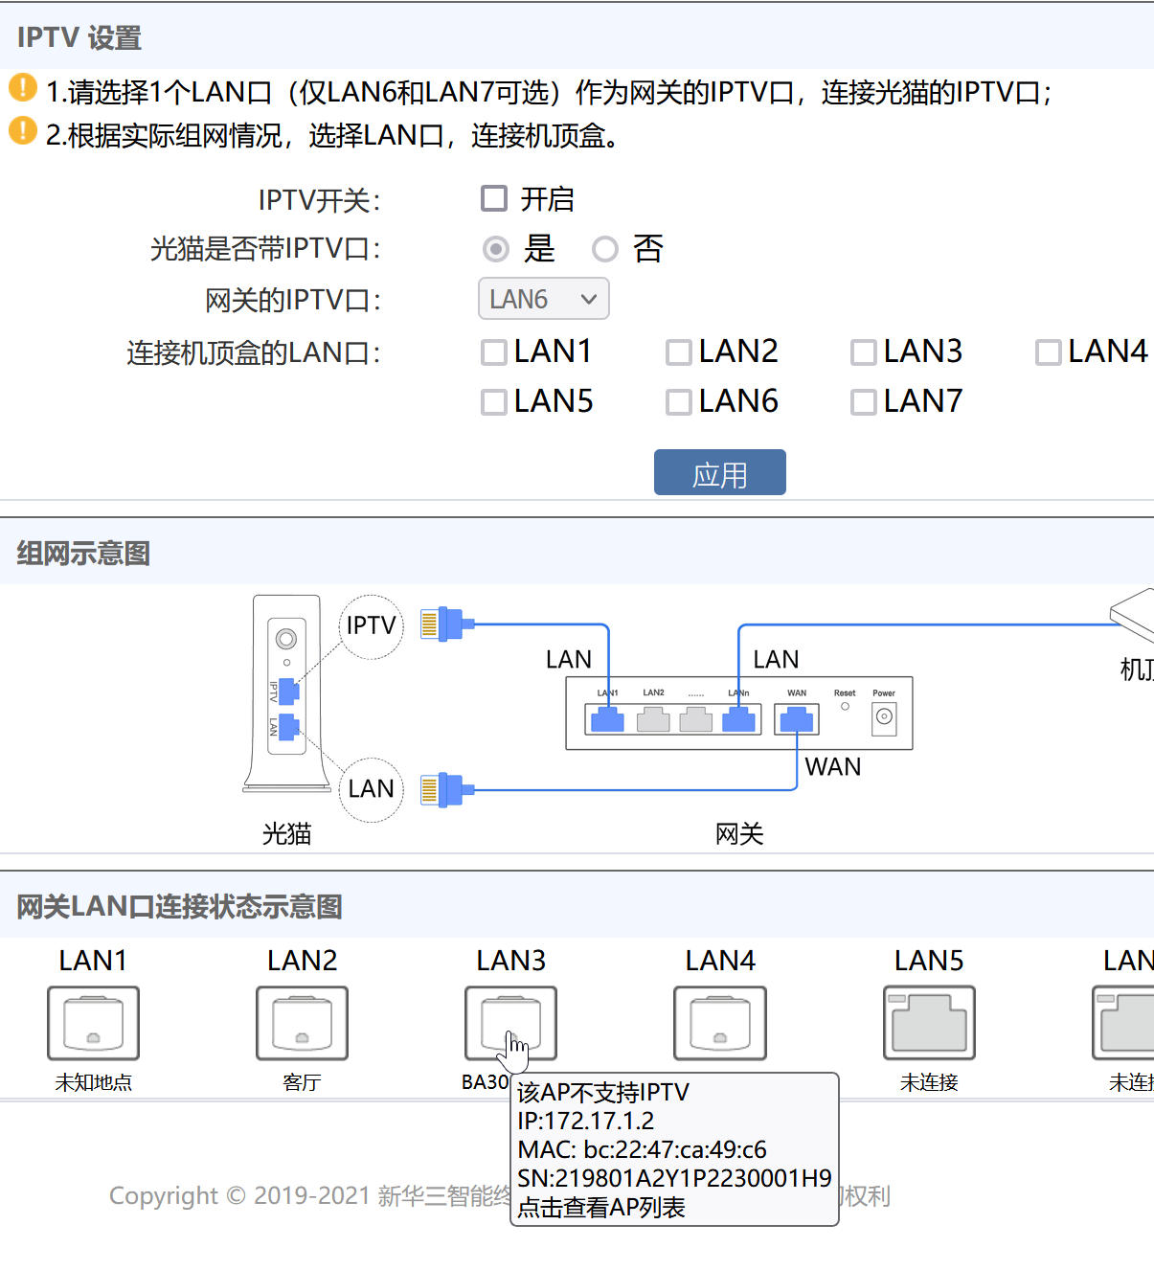Click the first warning icon beside instruction 1

point(22,88)
